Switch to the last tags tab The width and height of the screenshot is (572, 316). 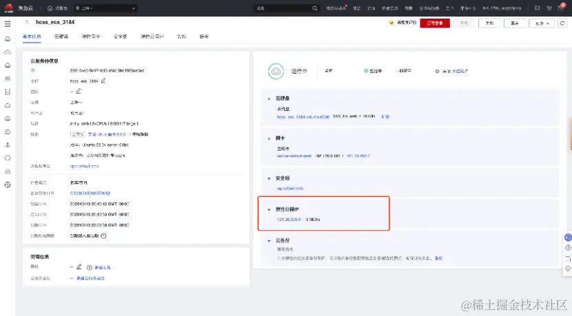click(204, 36)
